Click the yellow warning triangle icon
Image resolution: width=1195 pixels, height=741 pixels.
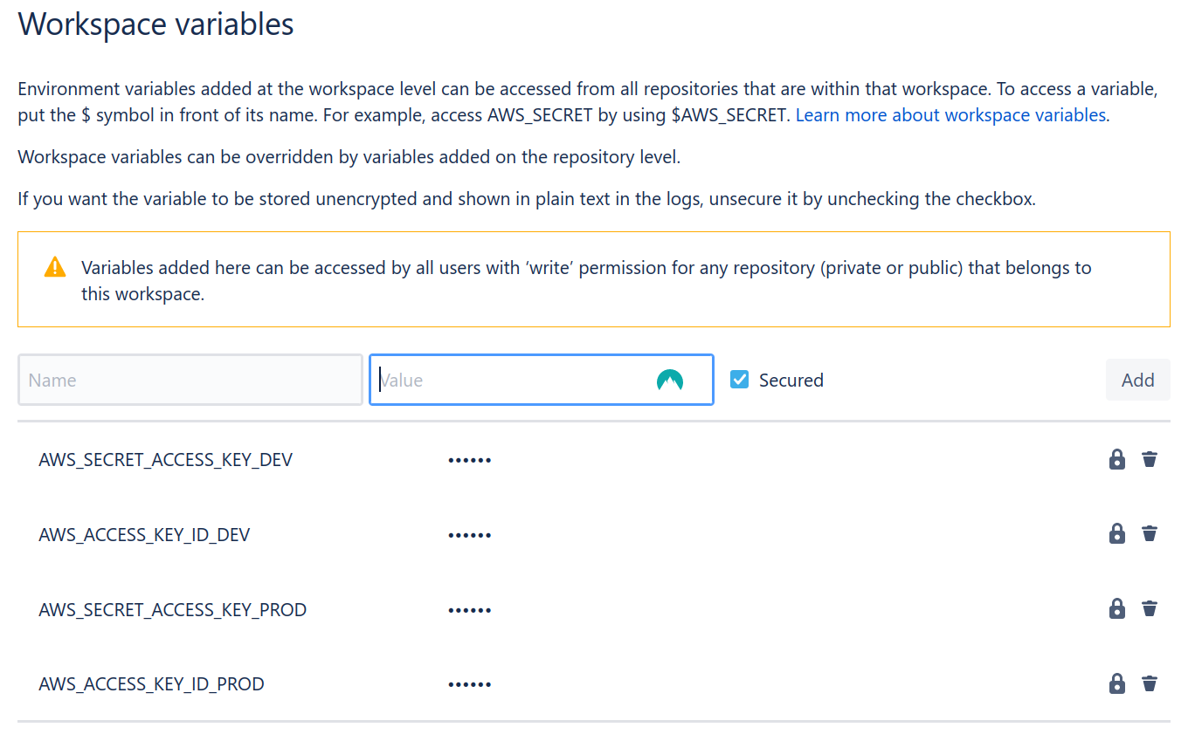(55, 267)
